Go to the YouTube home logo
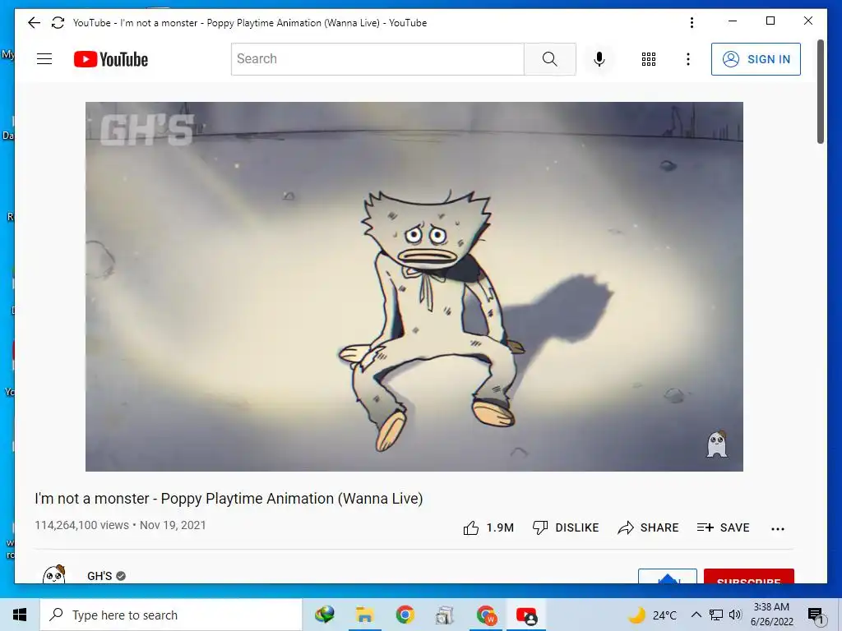The image size is (842, 631). pyautogui.click(x=111, y=59)
